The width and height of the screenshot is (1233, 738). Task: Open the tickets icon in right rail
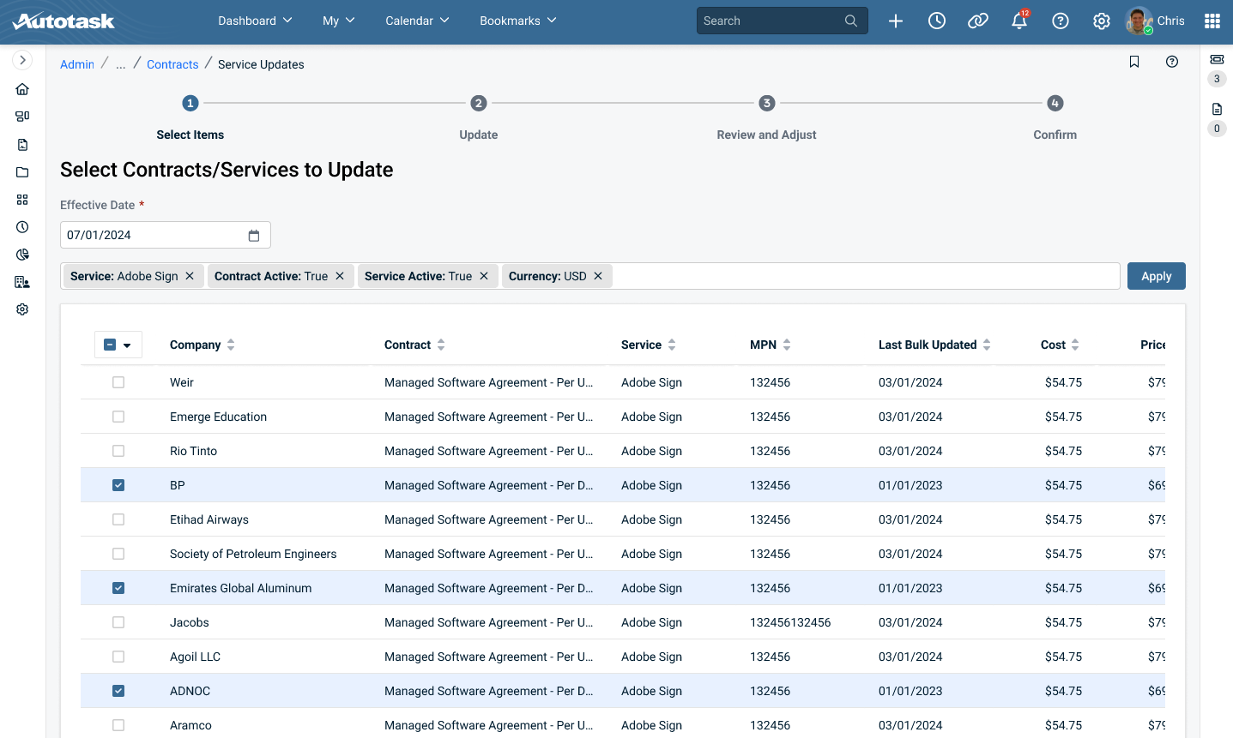(1217, 59)
